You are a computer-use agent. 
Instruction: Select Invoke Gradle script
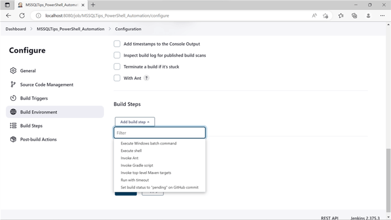tap(137, 165)
